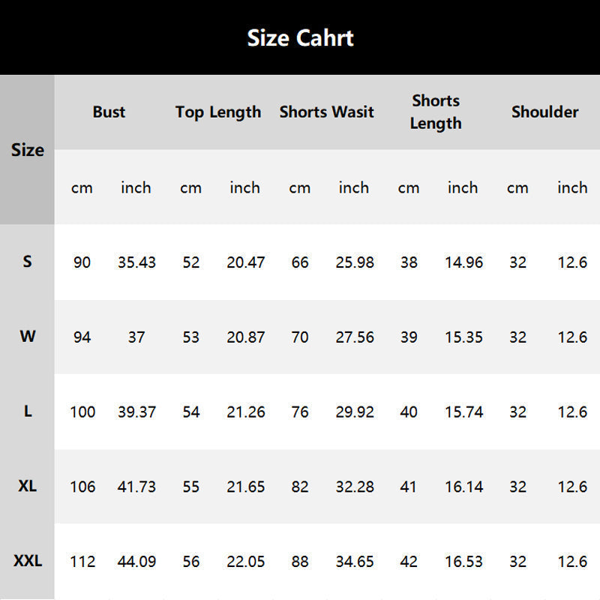Click the 35.43 inch bust value
This screenshot has height=600, width=600.
click(136, 262)
